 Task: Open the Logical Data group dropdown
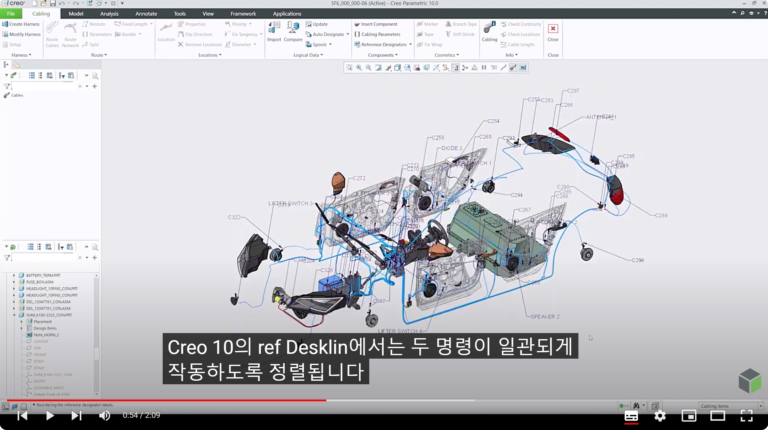tap(308, 55)
